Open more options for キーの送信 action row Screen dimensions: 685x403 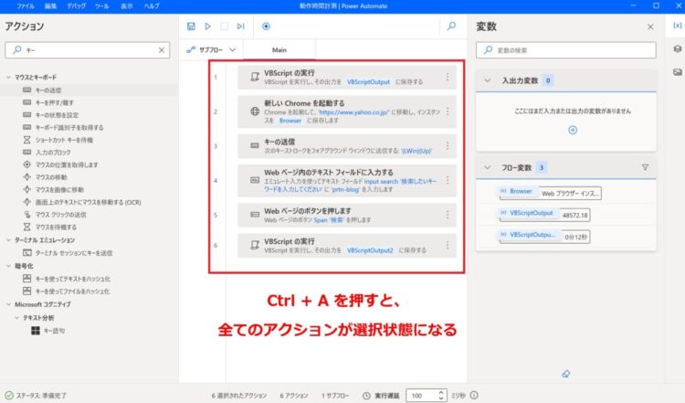click(448, 145)
